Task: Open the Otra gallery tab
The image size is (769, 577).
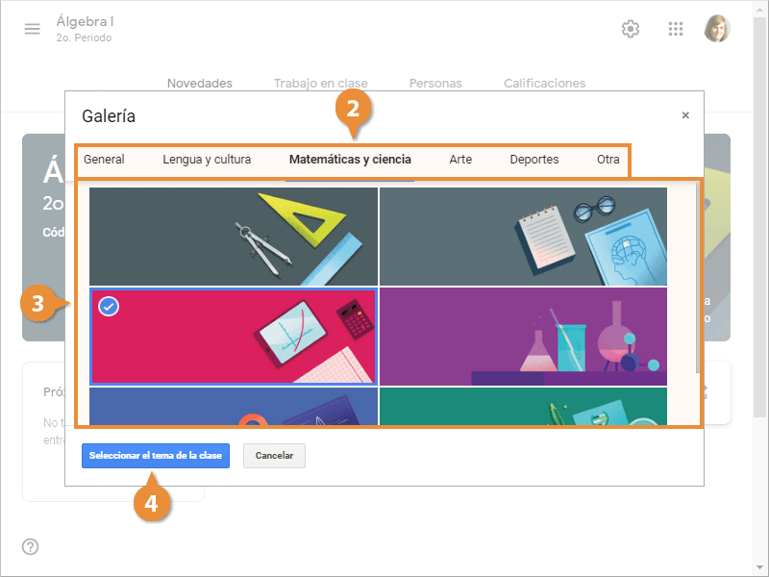Action: coord(608,160)
